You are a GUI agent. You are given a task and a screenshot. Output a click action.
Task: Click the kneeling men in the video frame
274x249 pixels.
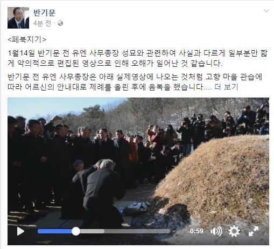97,187
